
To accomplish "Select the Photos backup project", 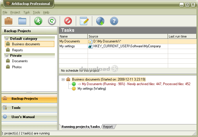I will coord(17,67).
